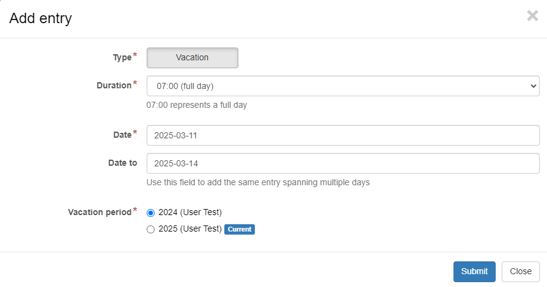Close the dialog using the X icon
The height and width of the screenshot is (287, 547).
(532, 16)
